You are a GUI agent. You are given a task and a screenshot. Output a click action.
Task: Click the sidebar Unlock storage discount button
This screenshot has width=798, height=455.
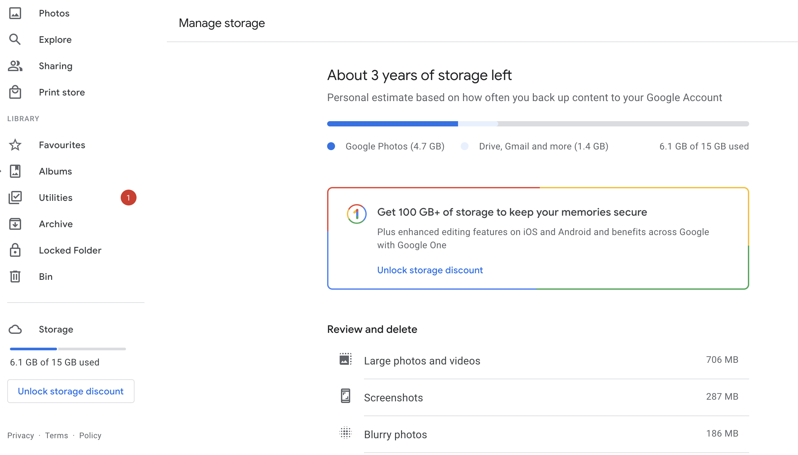[71, 391]
